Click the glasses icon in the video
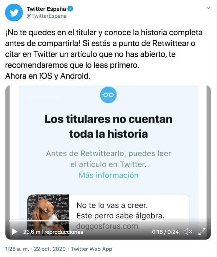Image resolution: width=217 pixels, height=257 pixels. 108,95
